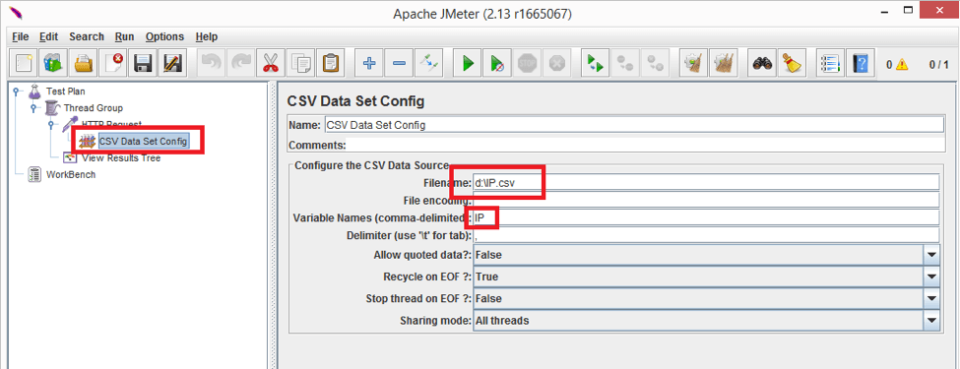
Task: Click Start no pauses icon
Action: click(x=497, y=62)
